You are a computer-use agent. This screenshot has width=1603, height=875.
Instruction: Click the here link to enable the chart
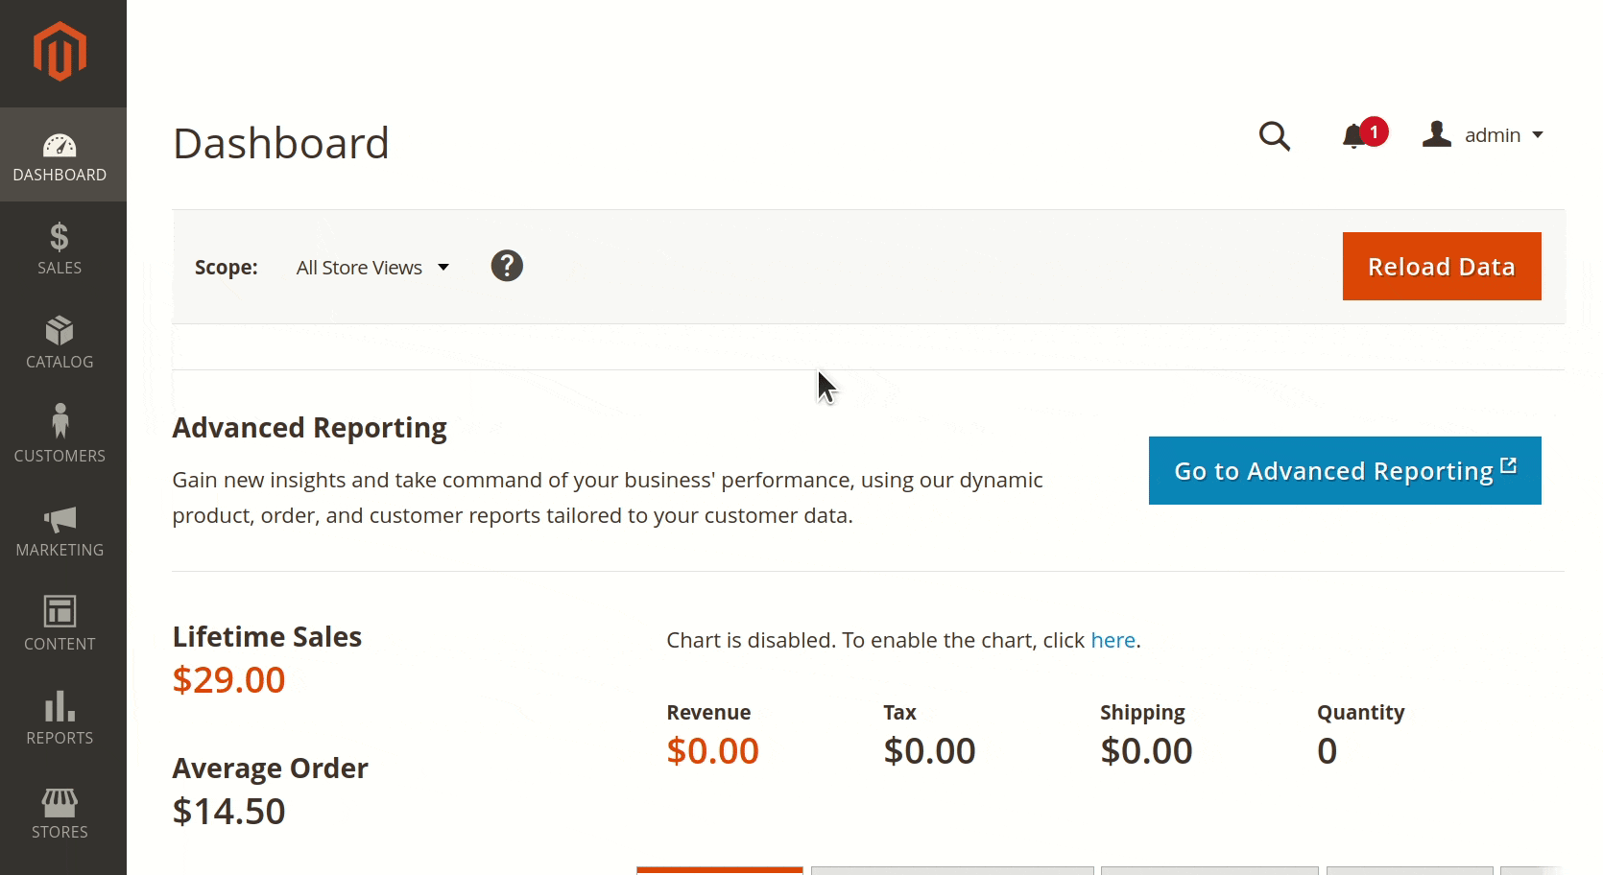coord(1113,640)
